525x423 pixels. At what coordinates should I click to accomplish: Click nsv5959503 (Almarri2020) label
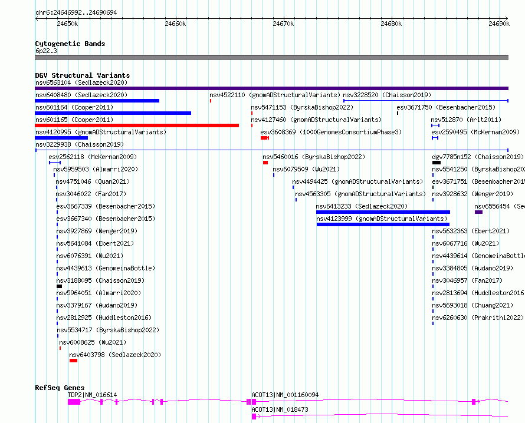click(96, 169)
